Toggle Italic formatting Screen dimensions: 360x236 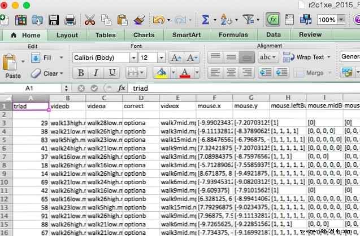(x=96, y=73)
